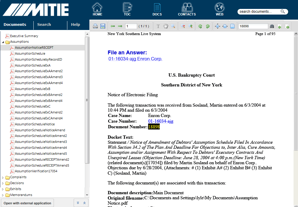Show the page at actual size
The width and height of the screenshot is (298, 207).
[232, 26]
